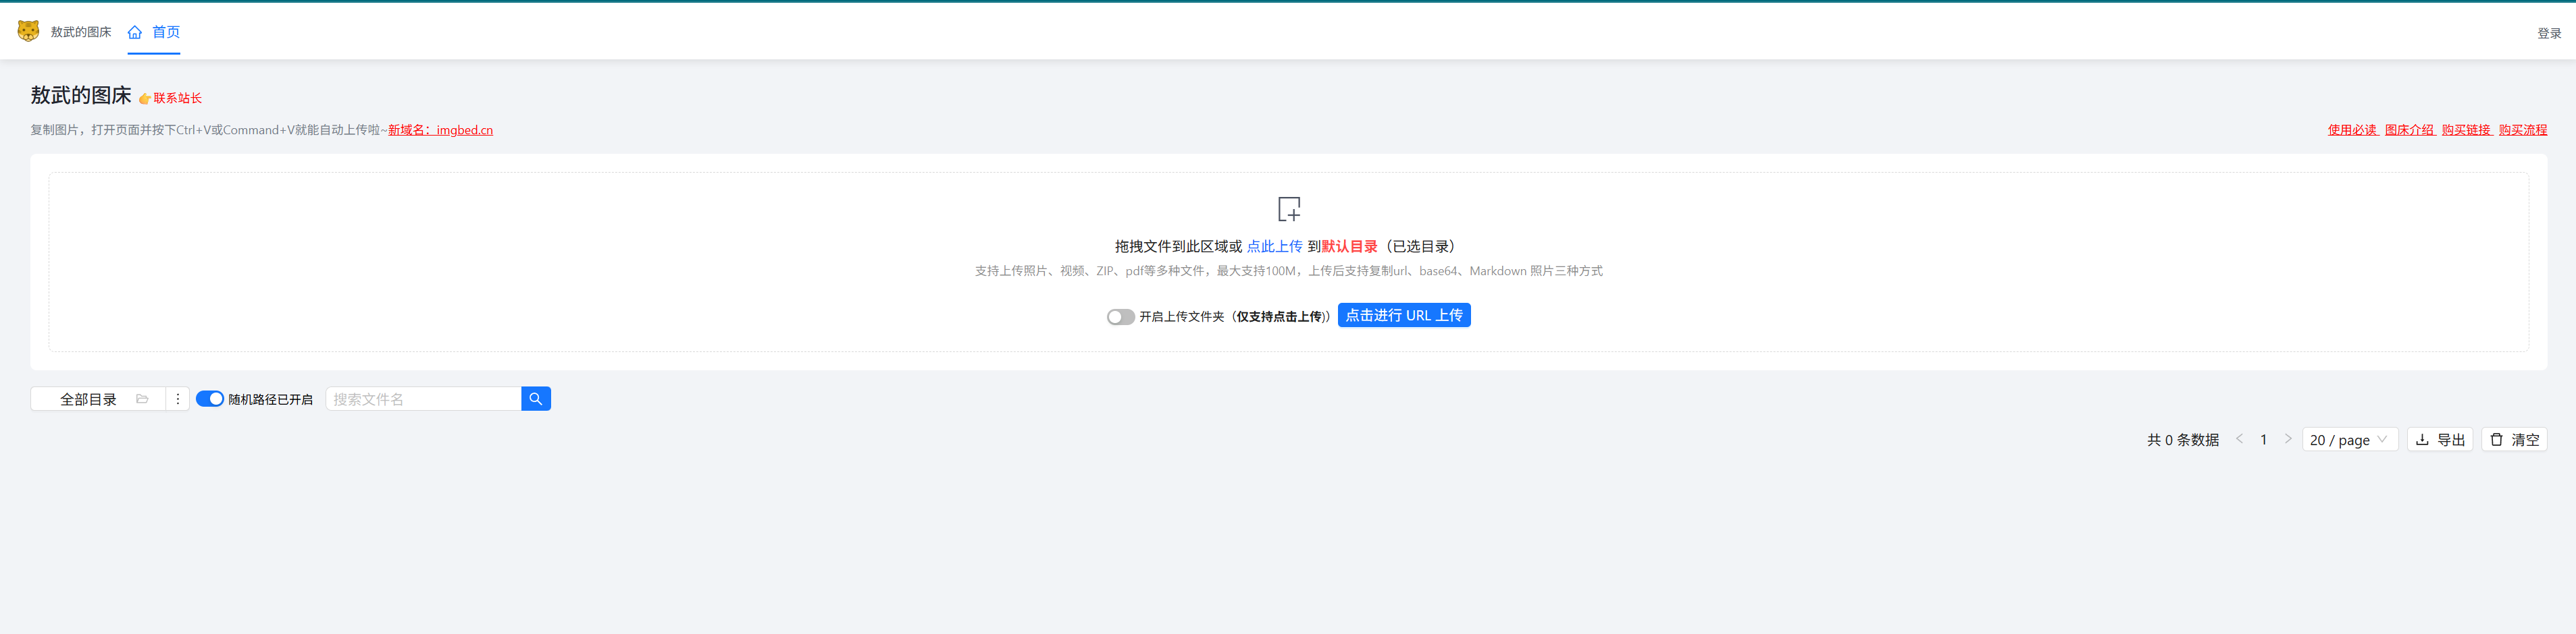Open the 全部目录 directory selector
The height and width of the screenshot is (634, 2576).
[x=98, y=399]
